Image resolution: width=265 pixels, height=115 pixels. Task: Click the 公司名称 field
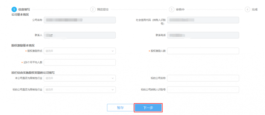[x=79, y=20]
